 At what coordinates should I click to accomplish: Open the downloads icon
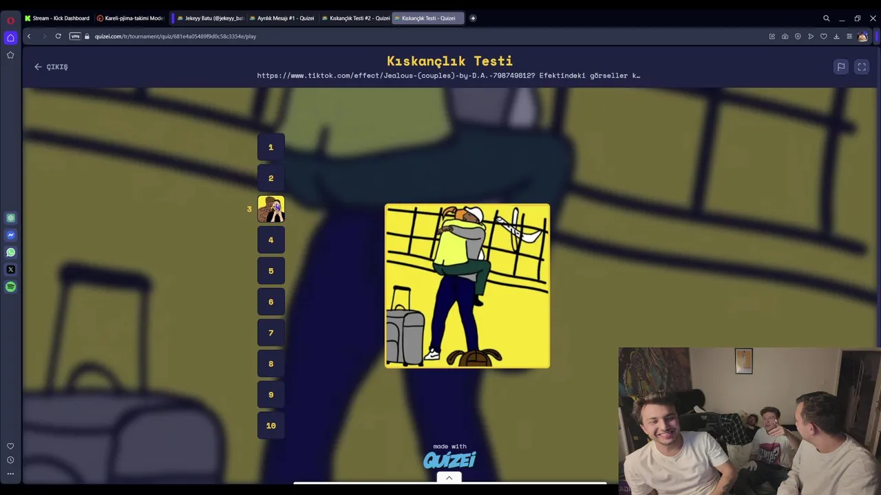(x=836, y=36)
